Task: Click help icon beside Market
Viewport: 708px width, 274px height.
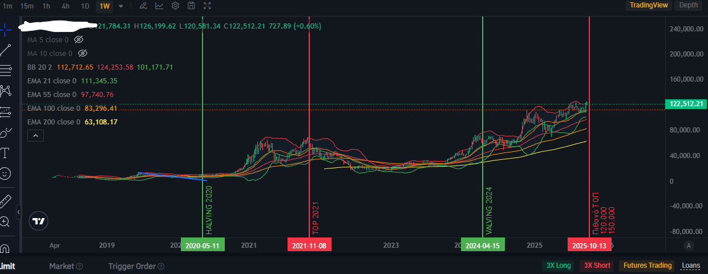Action: 79,266
